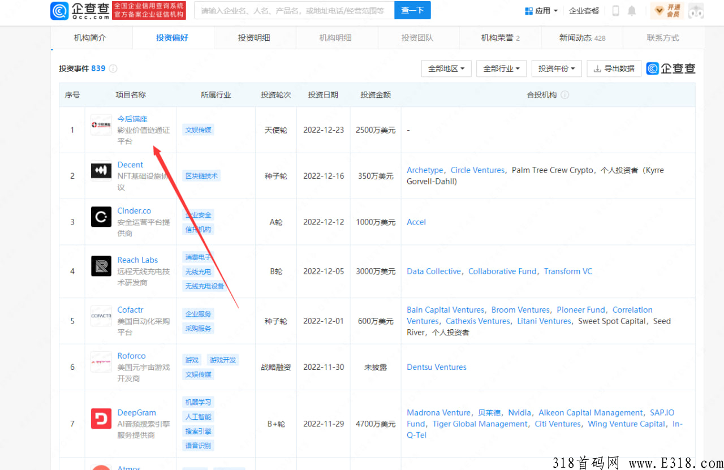Click the Cinder.co project logo

tap(101, 217)
